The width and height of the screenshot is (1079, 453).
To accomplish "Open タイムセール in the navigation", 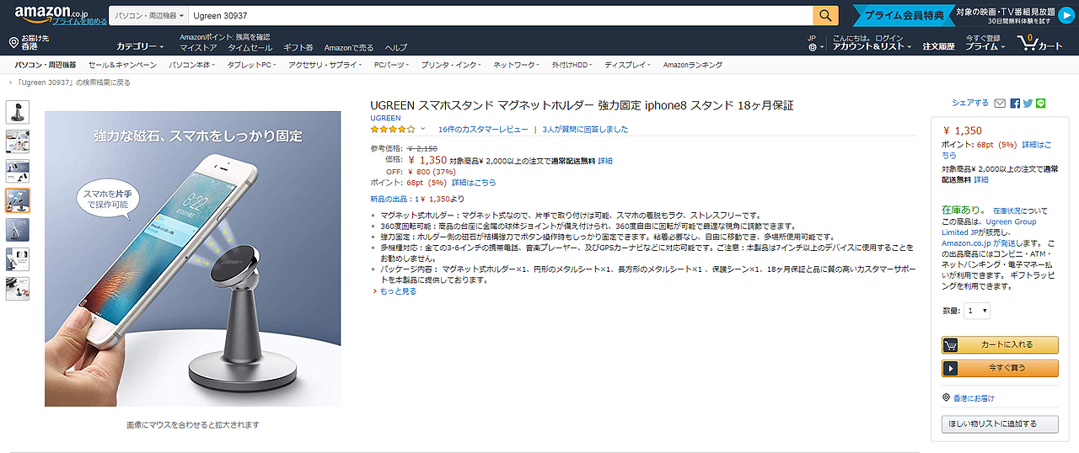I will (x=250, y=48).
